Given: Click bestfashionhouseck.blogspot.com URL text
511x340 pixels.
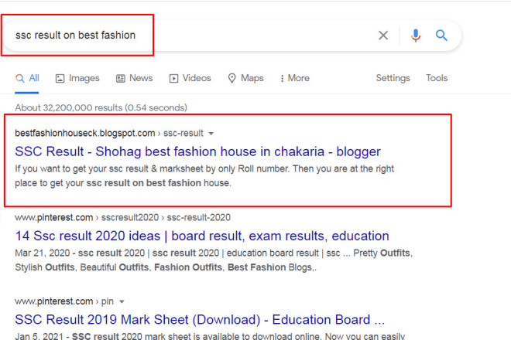Looking at the screenshot, I should (x=85, y=134).
